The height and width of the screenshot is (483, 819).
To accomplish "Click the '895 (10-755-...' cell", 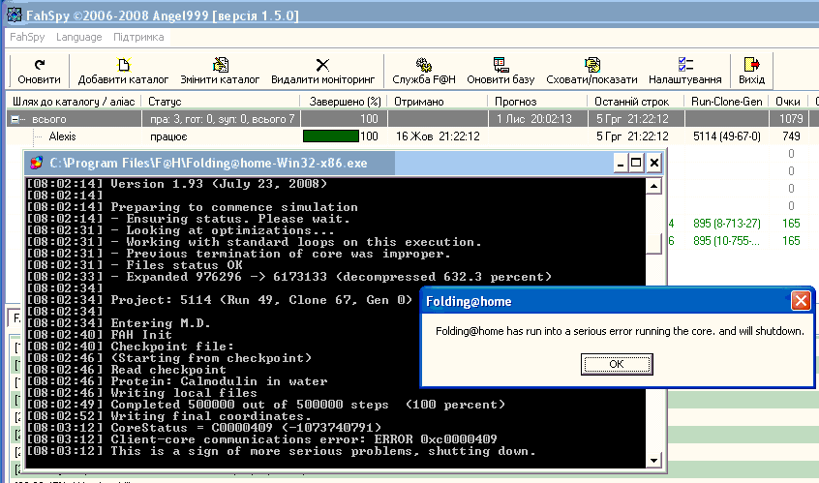I will point(727,241).
